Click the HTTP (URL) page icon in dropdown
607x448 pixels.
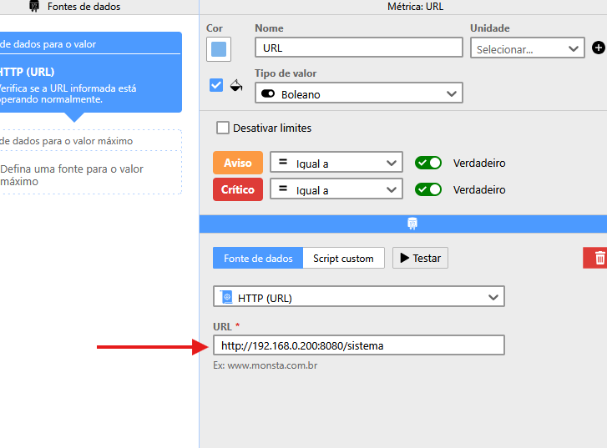click(226, 297)
